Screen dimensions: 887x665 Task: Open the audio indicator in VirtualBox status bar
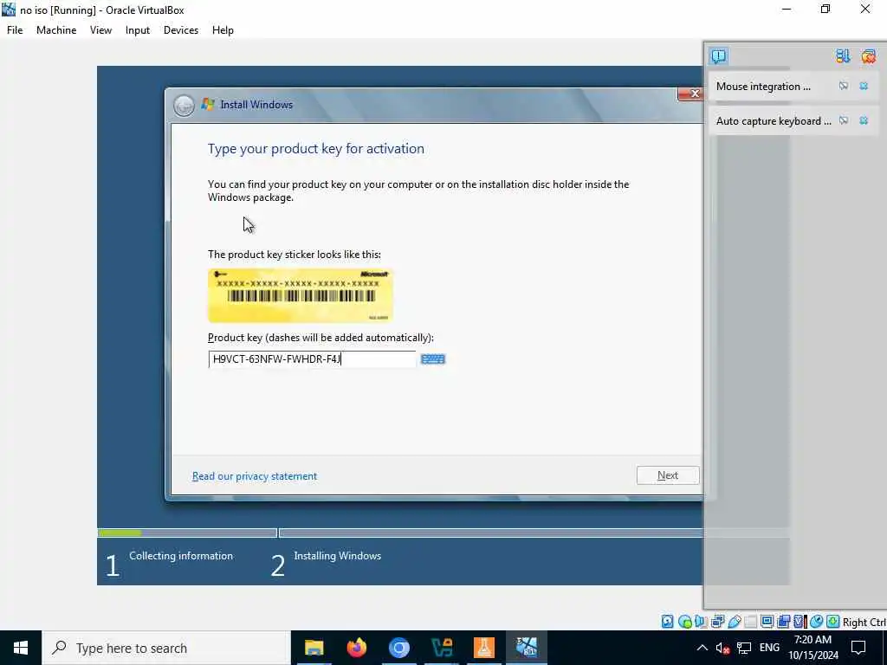pos(701,622)
